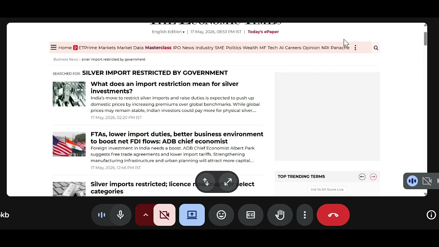439x247 pixels.
Task: Open the Tech section
Action: point(273,48)
